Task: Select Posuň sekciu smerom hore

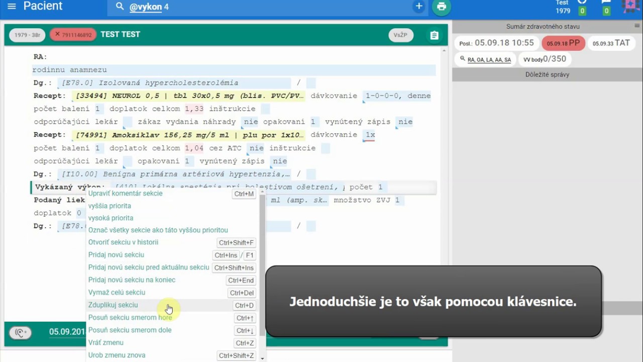Action: pos(173,318)
